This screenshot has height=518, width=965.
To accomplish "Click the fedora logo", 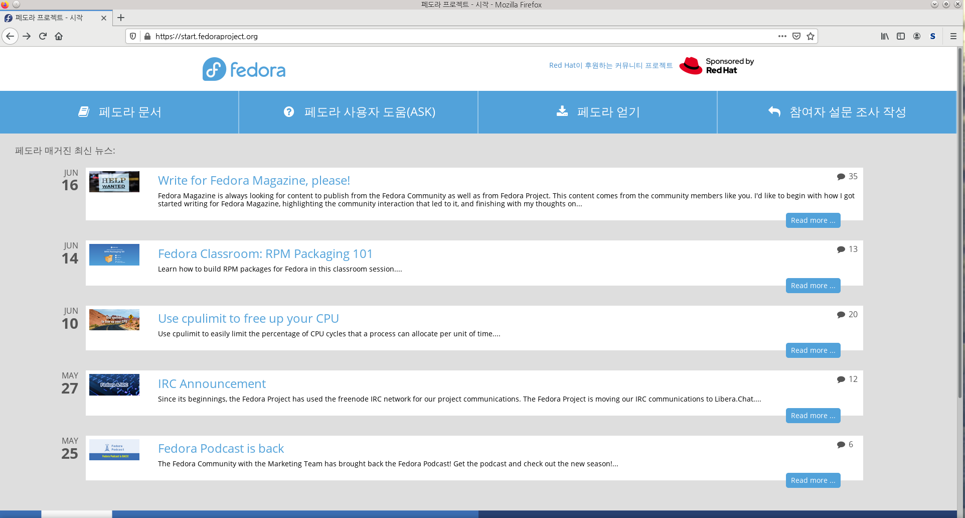I will [244, 69].
